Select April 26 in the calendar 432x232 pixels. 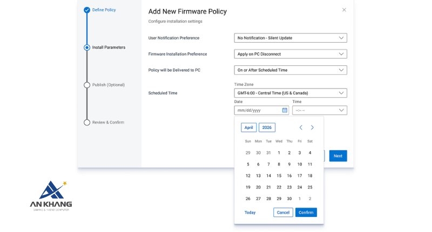click(248, 199)
